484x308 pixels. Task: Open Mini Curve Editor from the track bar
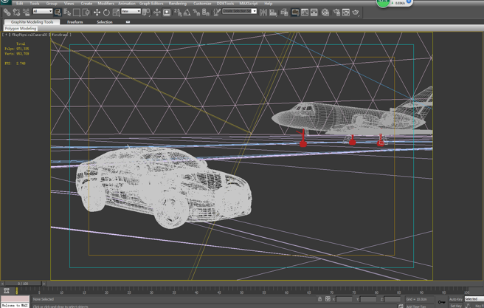coord(7,291)
